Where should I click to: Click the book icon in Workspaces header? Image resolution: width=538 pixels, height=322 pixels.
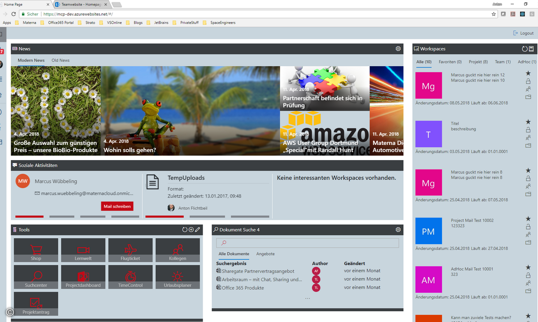click(531, 49)
